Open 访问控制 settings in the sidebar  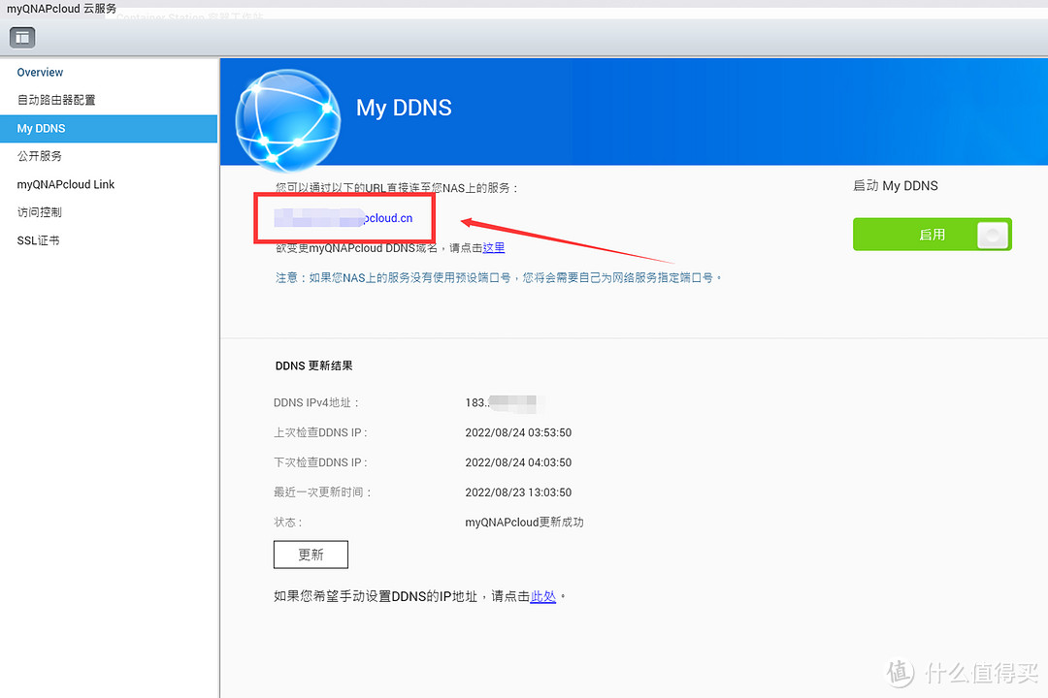39,211
